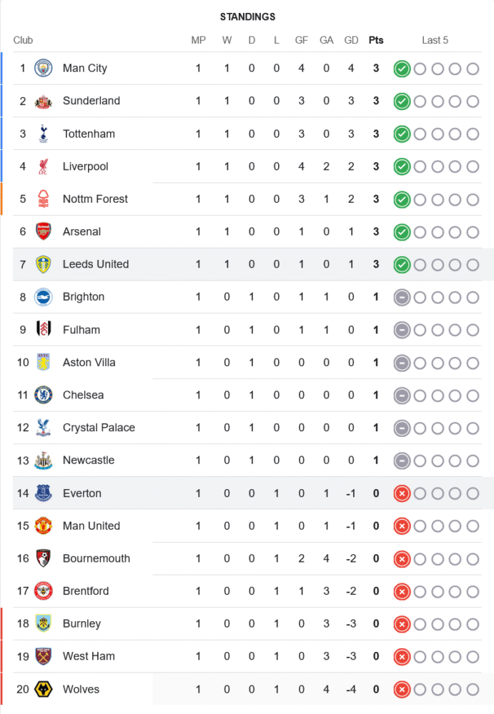Click the Last 5 column header

click(x=435, y=40)
